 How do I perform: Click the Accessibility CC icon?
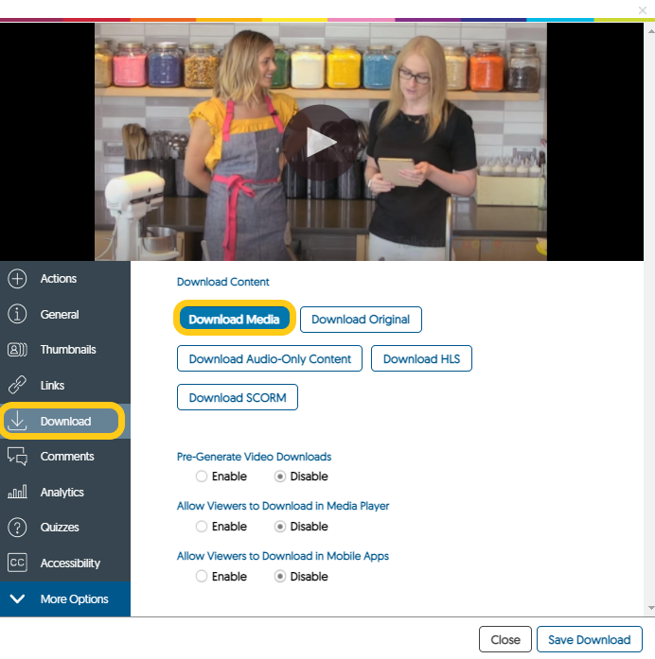(x=17, y=564)
